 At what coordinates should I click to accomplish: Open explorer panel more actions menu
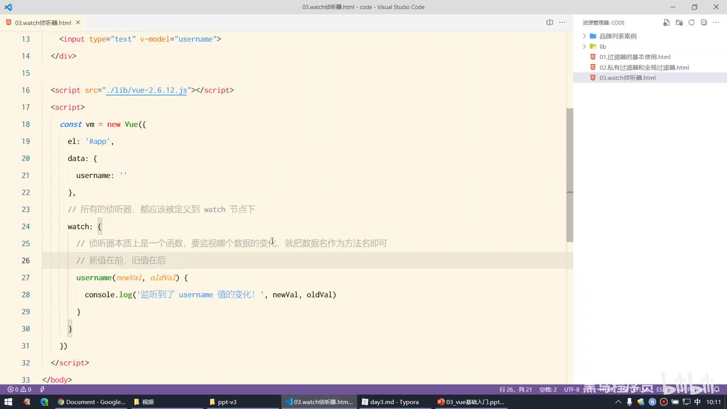[716, 23]
